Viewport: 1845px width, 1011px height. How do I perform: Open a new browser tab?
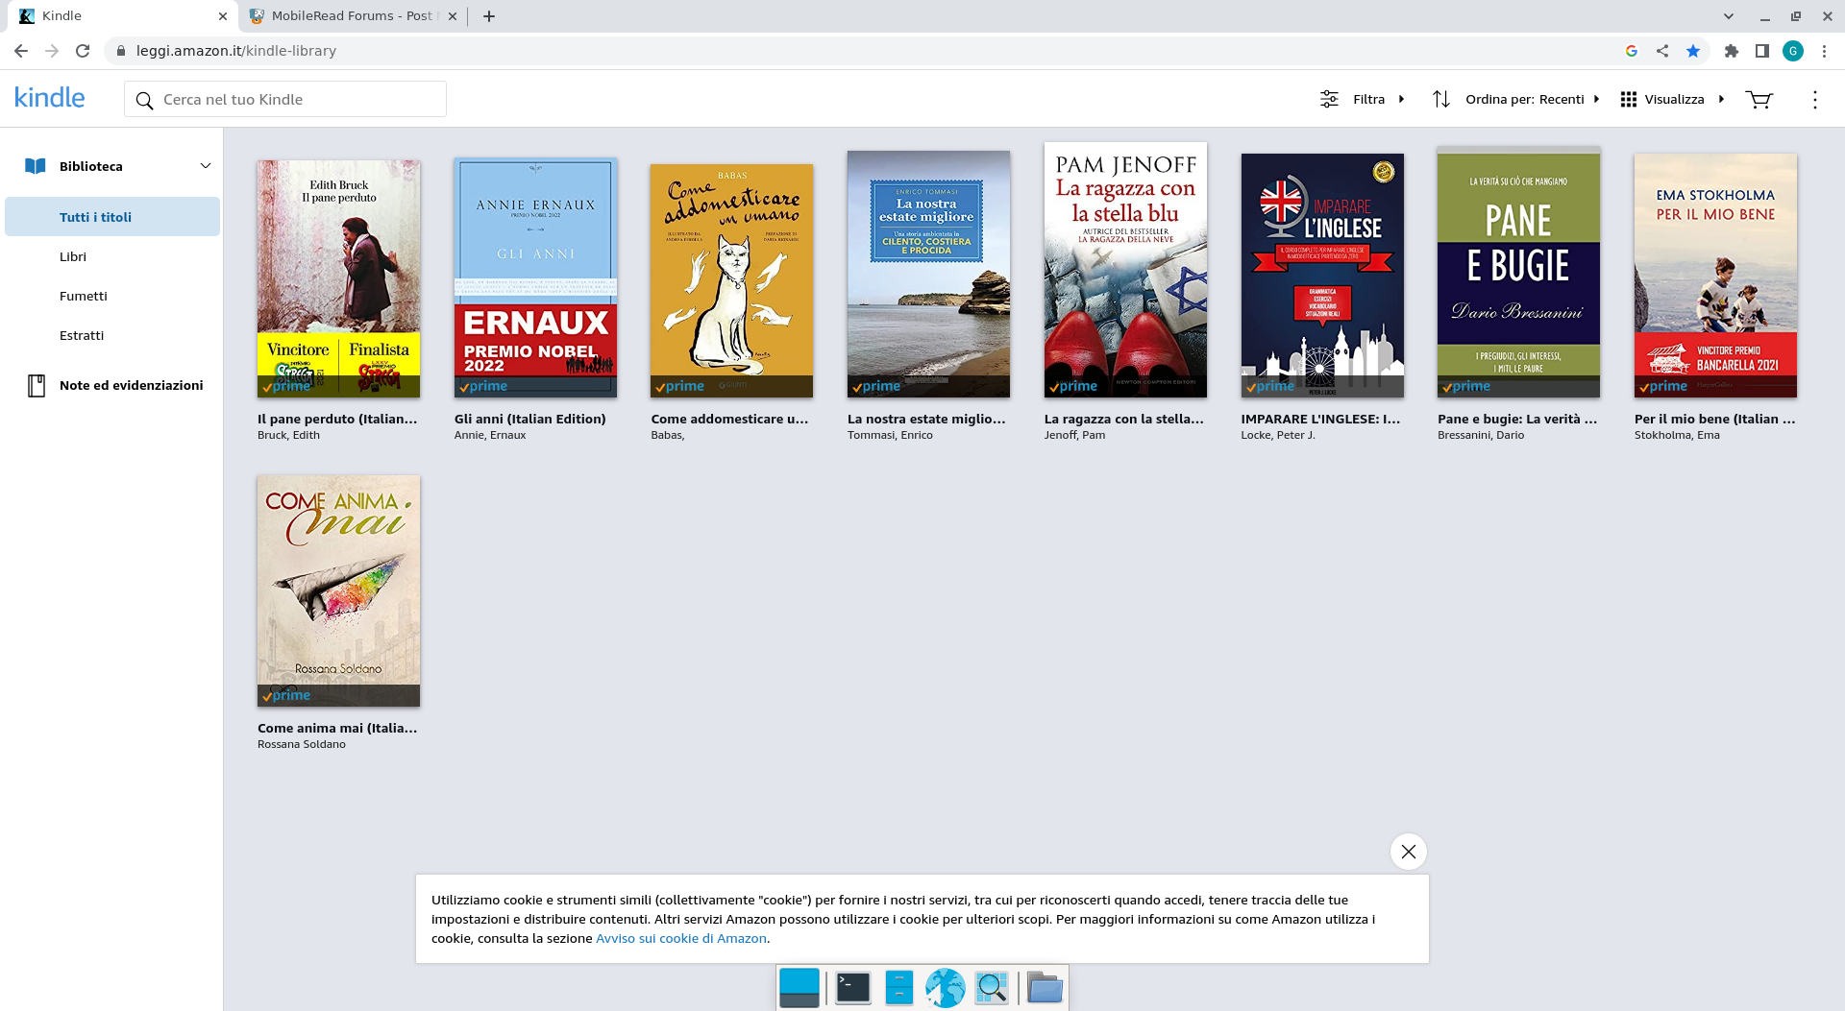489,16
